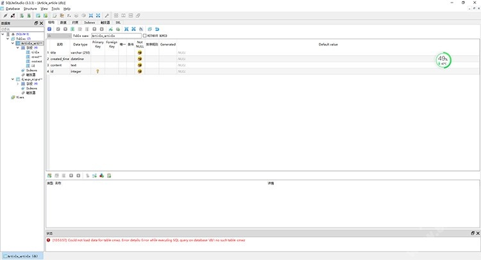Image resolution: width=481 pixels, height=260 pixels.
Task: Click the Connect to database toolbar icon
Action: coord(5,15)
